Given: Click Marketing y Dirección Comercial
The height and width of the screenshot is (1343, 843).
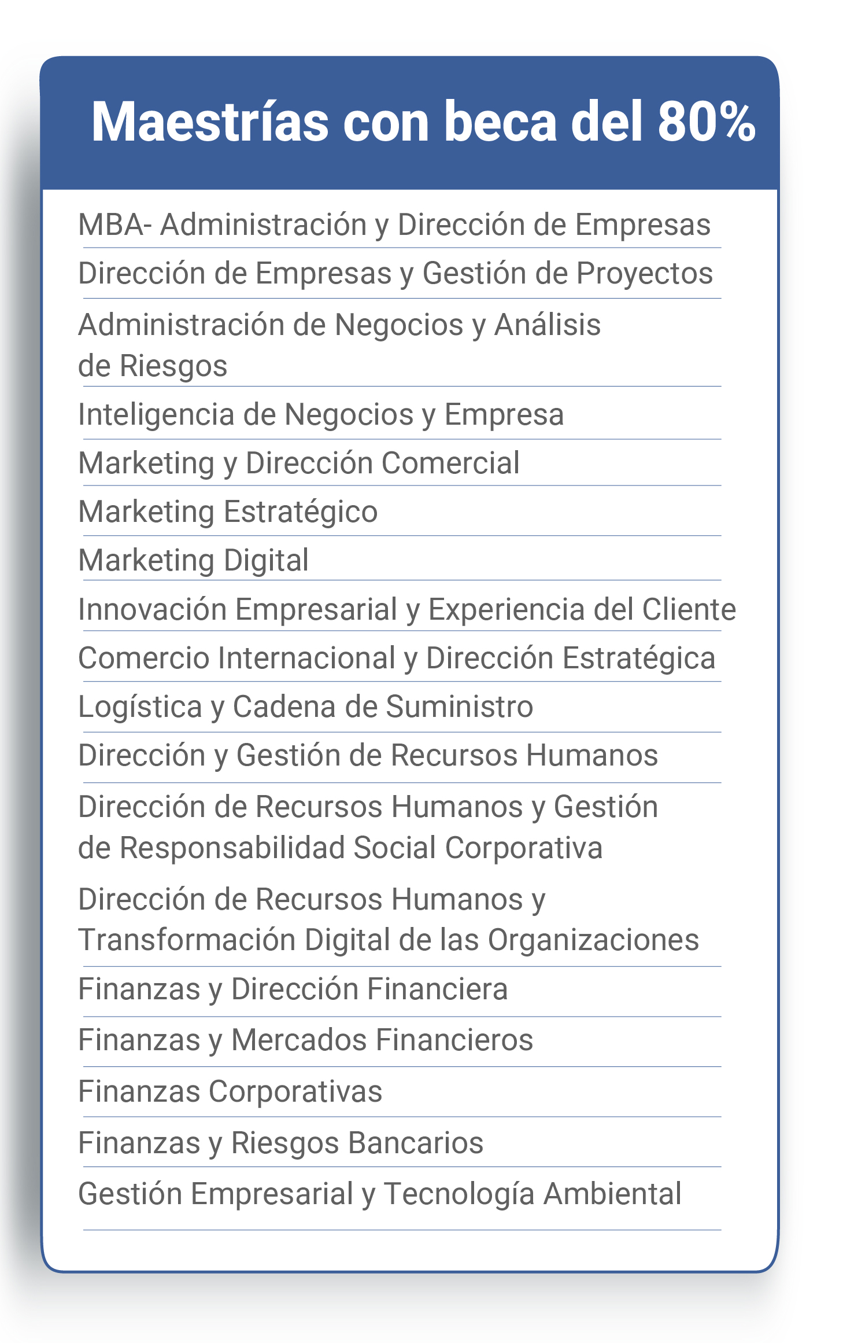Looking at the screenshot, I should [299, 463].
